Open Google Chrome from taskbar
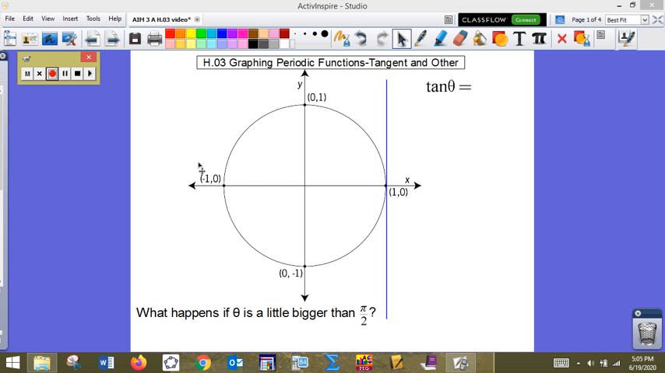 203,363
